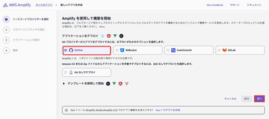Go to step 4 確認
The width and height of the screenshot is (269, 119).
pos(15,50)
